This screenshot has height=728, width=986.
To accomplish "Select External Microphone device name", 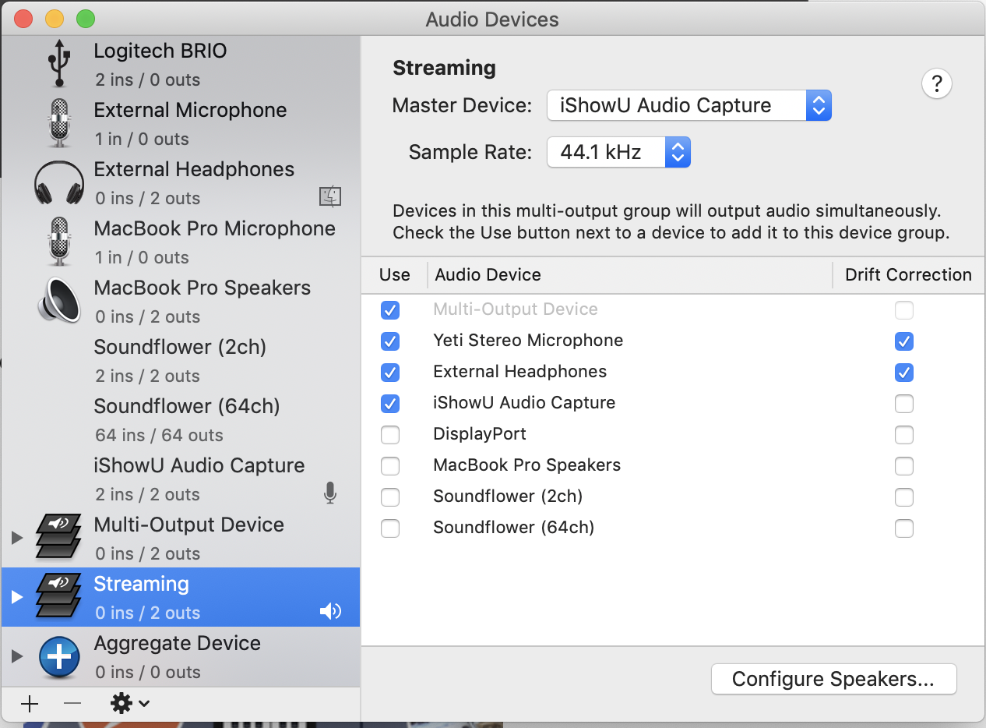I will coord(190,111).
